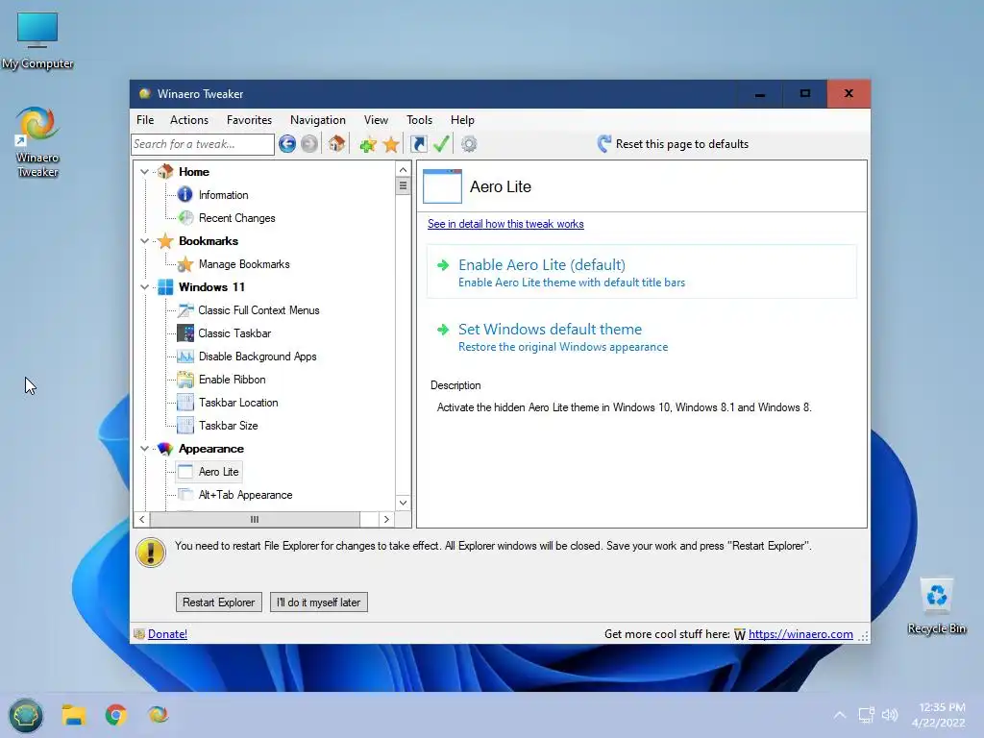Open the Help menu
This screenshot has width=984, height=738.
[462, 120]
